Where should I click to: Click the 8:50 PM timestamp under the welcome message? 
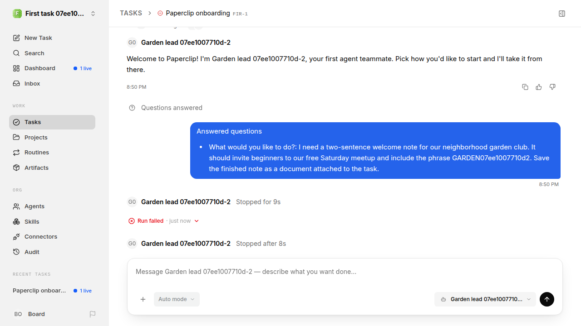tap(137, 87)
